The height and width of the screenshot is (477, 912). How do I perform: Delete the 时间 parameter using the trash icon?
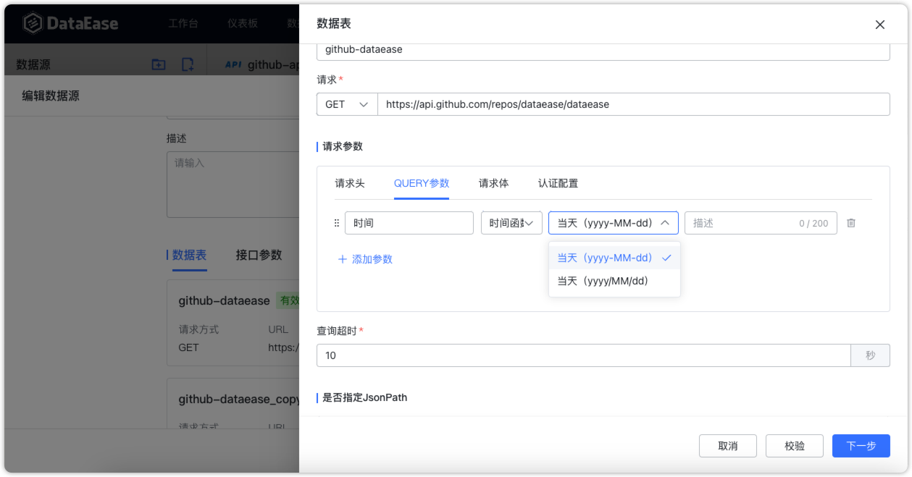click(x=851, y=223)
